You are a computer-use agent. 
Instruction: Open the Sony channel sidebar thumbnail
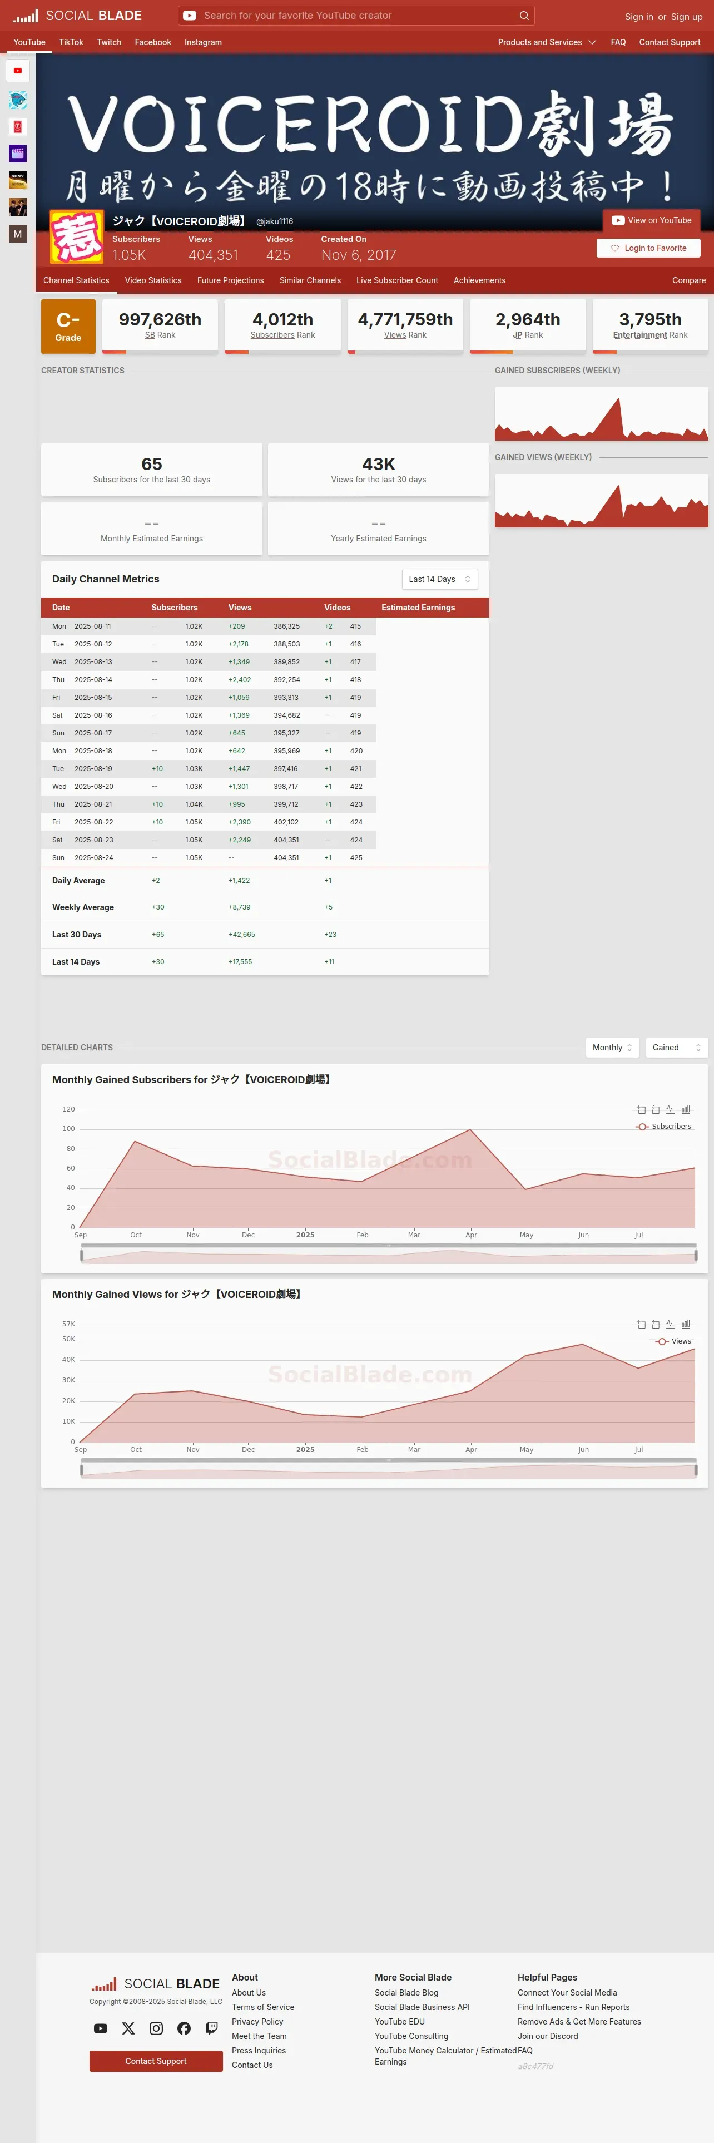point(17,180)
